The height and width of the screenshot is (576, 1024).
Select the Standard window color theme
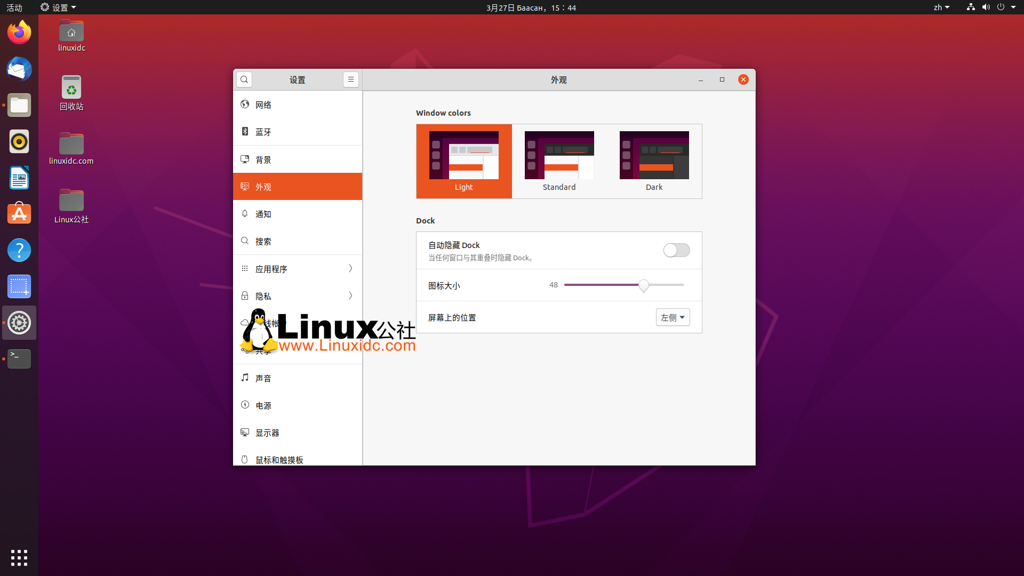pos(559,161)
